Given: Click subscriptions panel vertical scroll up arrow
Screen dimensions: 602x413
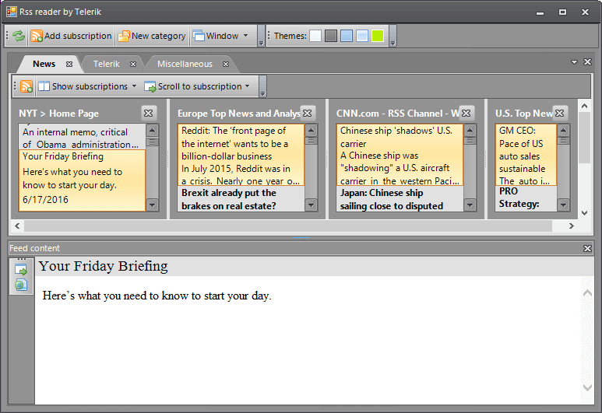Looking at the screenshot, I should pyautogui.click(x=585, y=106).
